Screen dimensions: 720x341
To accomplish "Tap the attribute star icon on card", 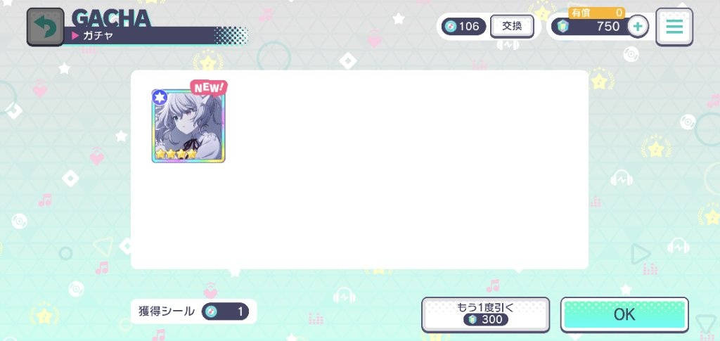I will [160, 97].
